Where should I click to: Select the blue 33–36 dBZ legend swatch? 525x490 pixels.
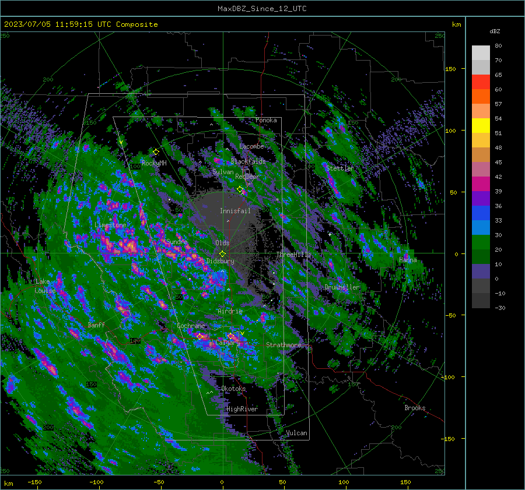(481, 213)
